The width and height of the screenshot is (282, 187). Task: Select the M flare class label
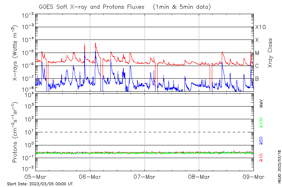(257, 53)
